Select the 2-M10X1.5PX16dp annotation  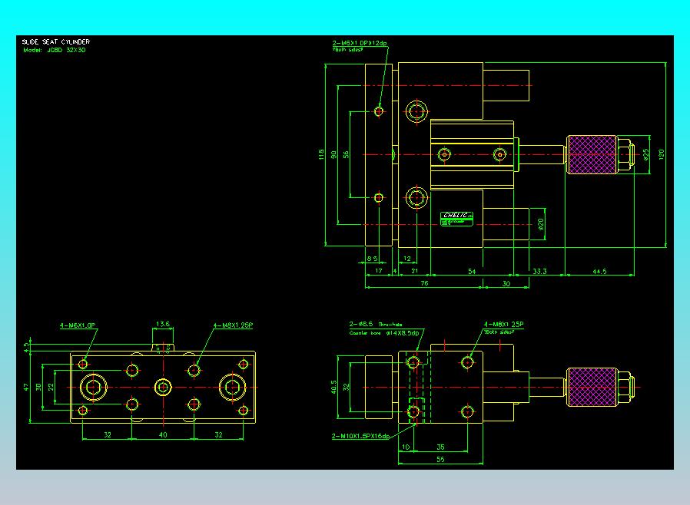[x=360, y=436]
